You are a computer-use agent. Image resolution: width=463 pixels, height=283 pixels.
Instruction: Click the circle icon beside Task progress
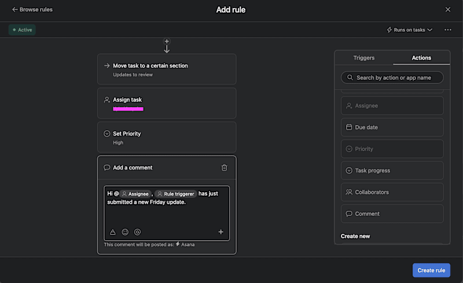[x=349, y=171]
